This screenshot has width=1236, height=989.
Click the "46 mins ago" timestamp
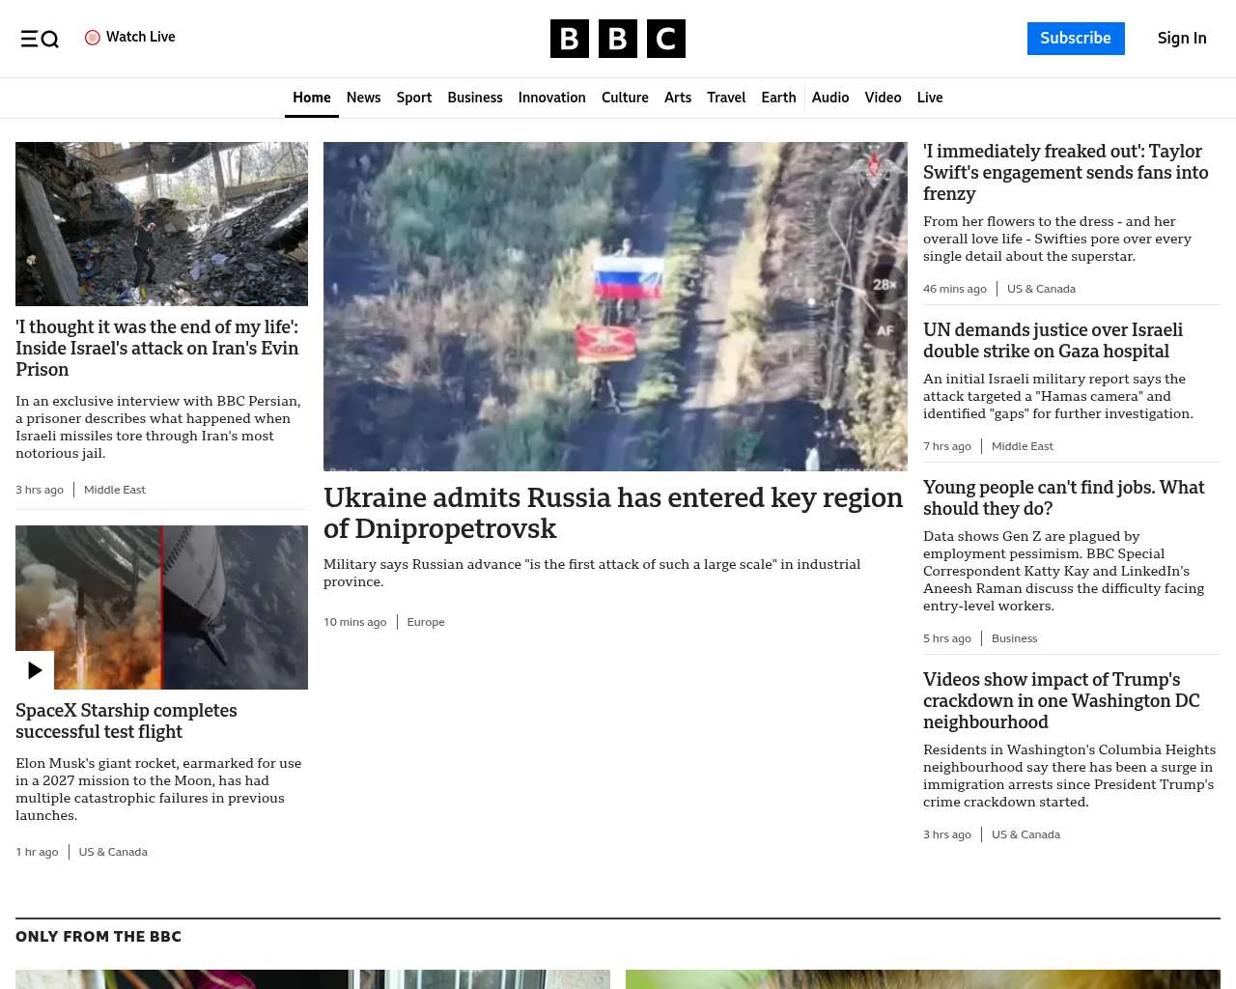coord(955,289)
